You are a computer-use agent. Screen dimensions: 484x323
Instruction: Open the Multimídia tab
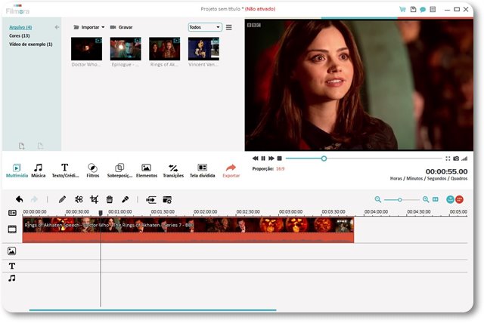click(x=17, y=171)
